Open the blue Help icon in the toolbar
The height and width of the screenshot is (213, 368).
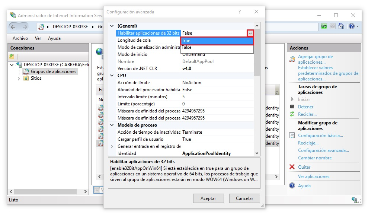pos(351,26)
